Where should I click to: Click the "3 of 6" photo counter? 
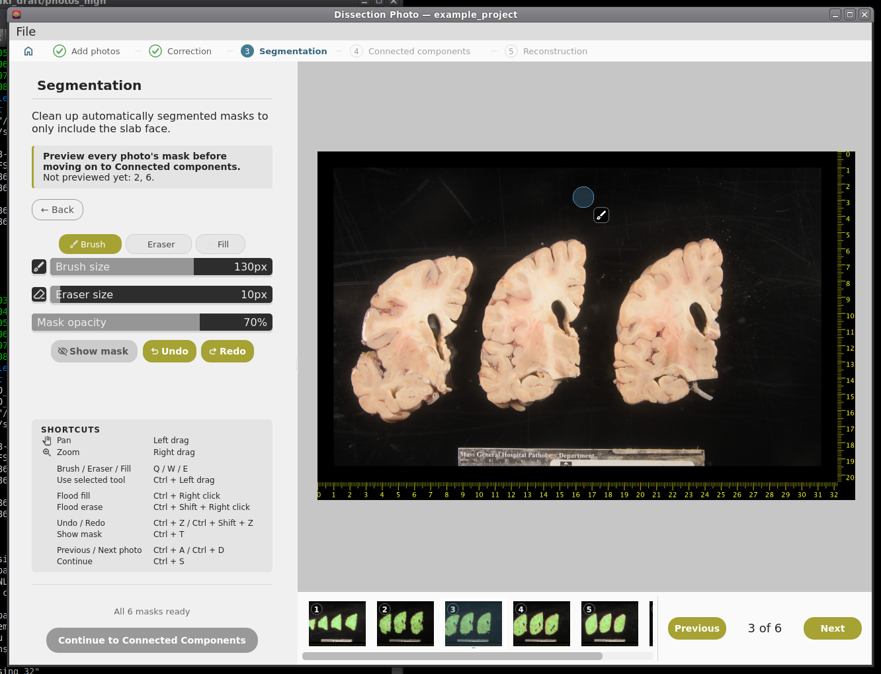pos(765,628)
